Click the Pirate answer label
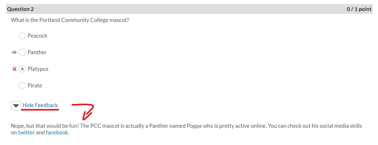Viewport: 378px width, 145px height. (35, 85)
